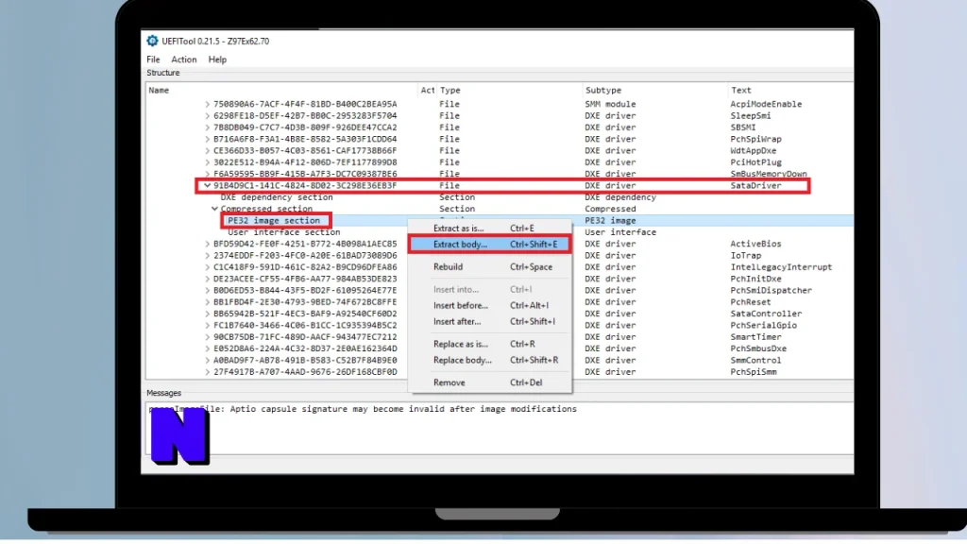Expand the B716A6F8-F3A1-4B8E file entry
The width and height of the screenshot is (967, 544).
click(207, 140)
